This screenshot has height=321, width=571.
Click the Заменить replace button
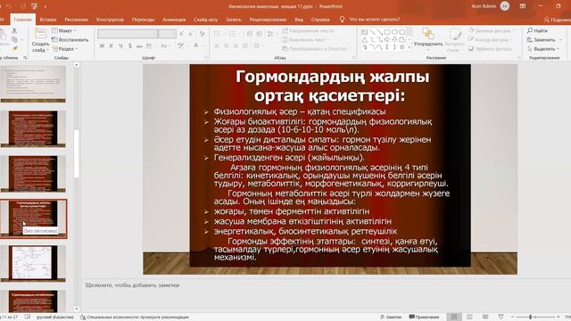pos(542,39)
